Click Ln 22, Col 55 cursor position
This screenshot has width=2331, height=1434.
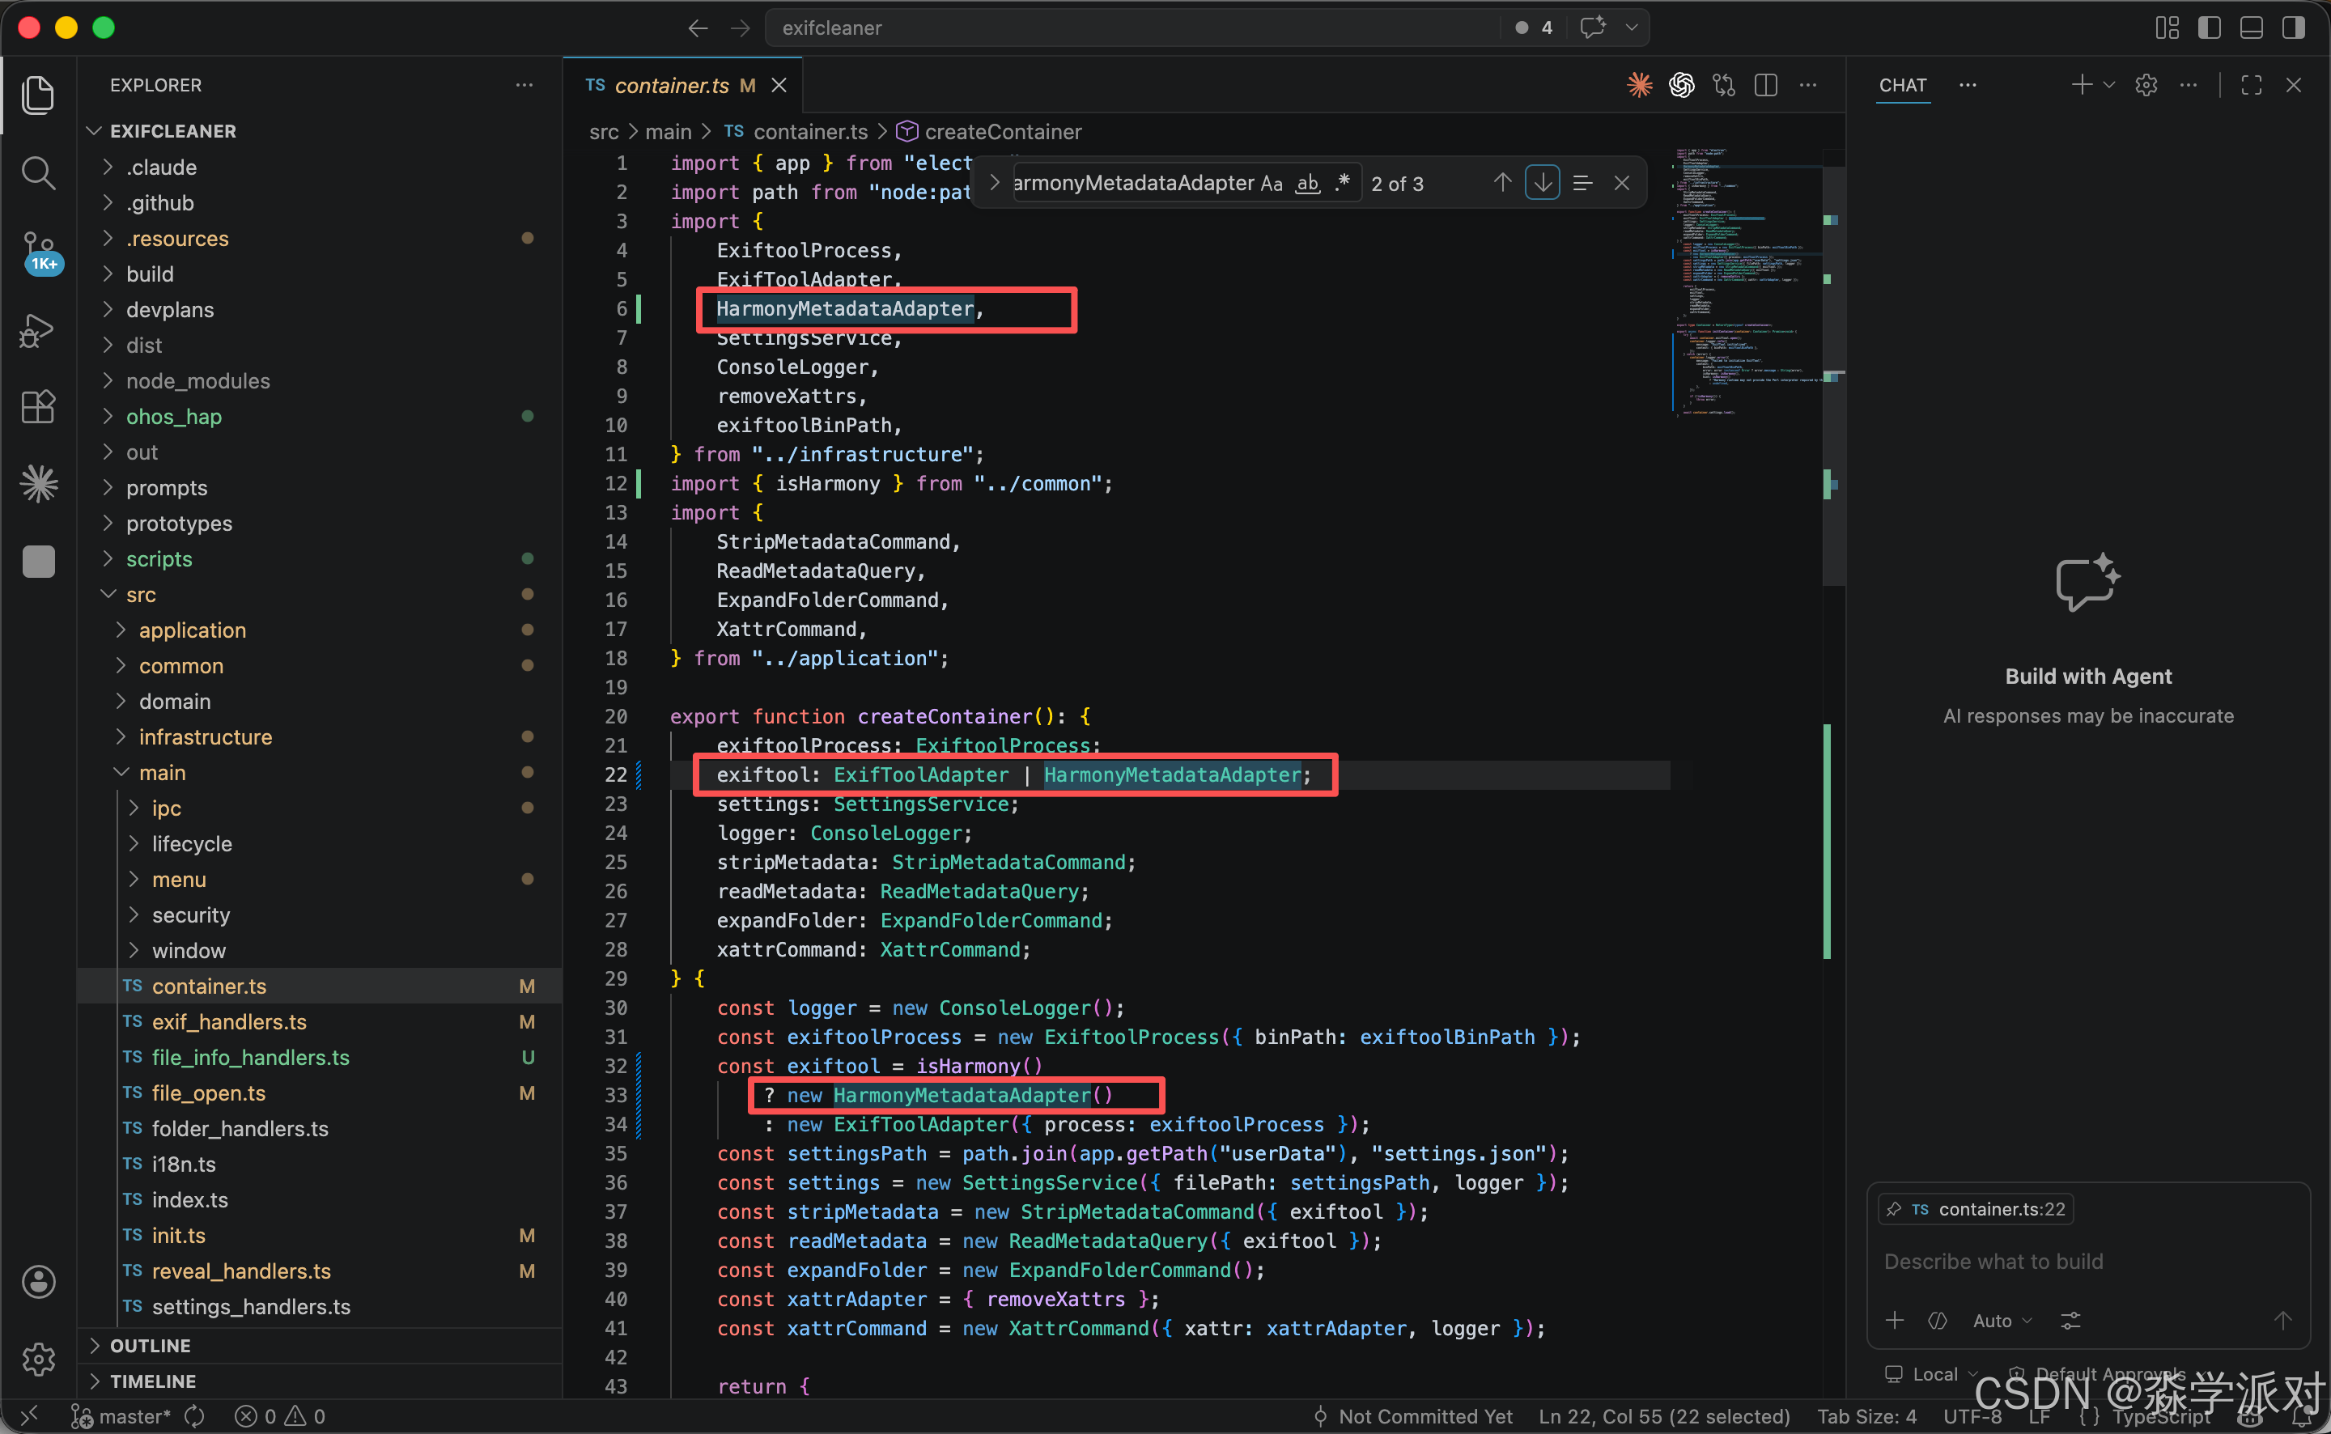tap(1663, 1416)
